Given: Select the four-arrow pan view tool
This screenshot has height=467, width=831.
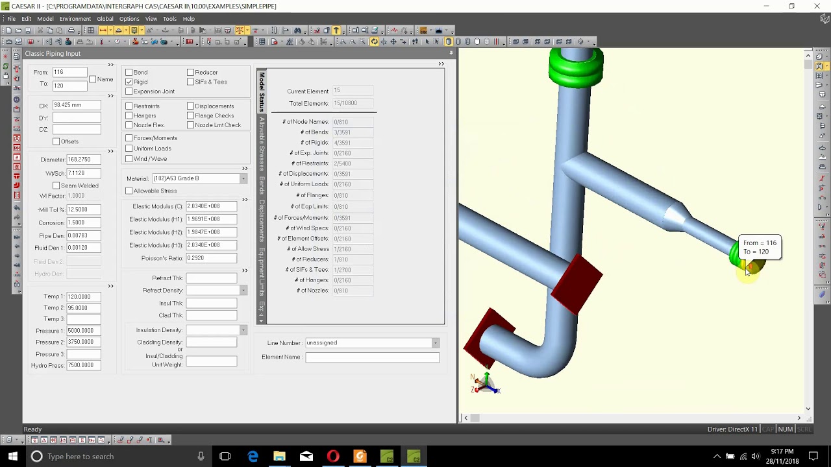Looking at the screenshot, I should click(393, 42).
